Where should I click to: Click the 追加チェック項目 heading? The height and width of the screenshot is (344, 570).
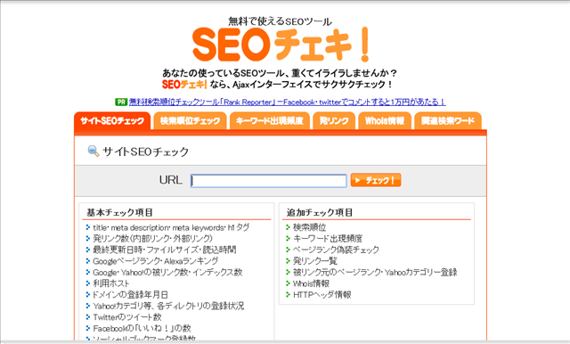coord(320,213)
